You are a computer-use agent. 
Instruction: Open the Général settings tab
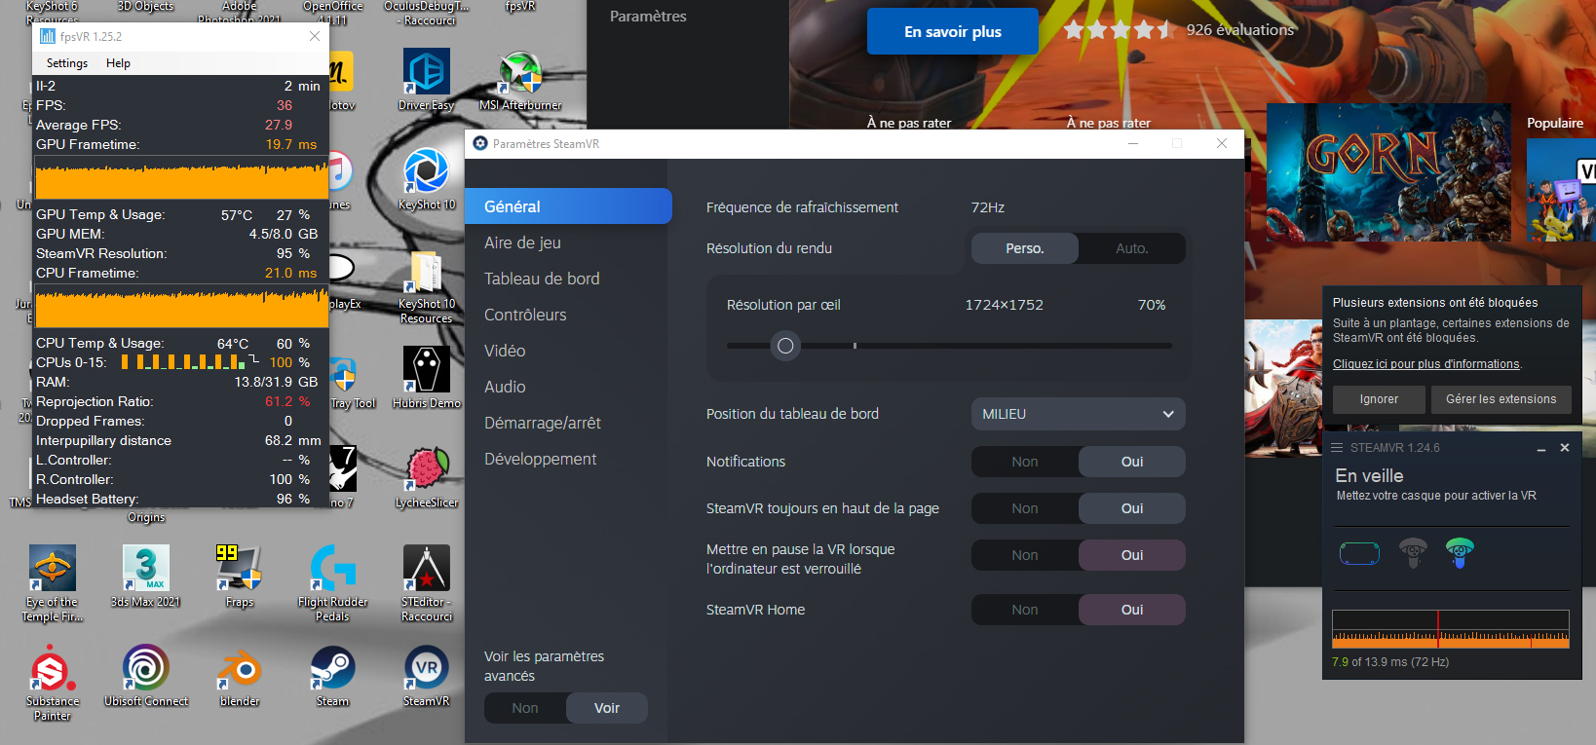tap(568, 206)
